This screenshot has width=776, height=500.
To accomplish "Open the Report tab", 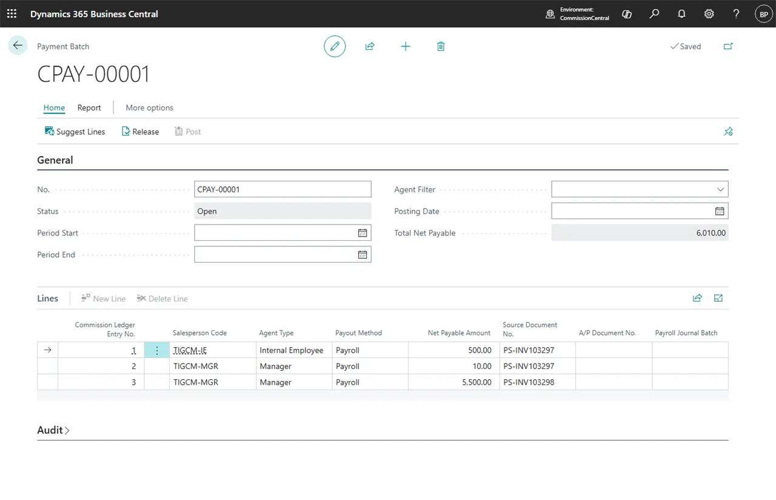I will pos(89,107).
